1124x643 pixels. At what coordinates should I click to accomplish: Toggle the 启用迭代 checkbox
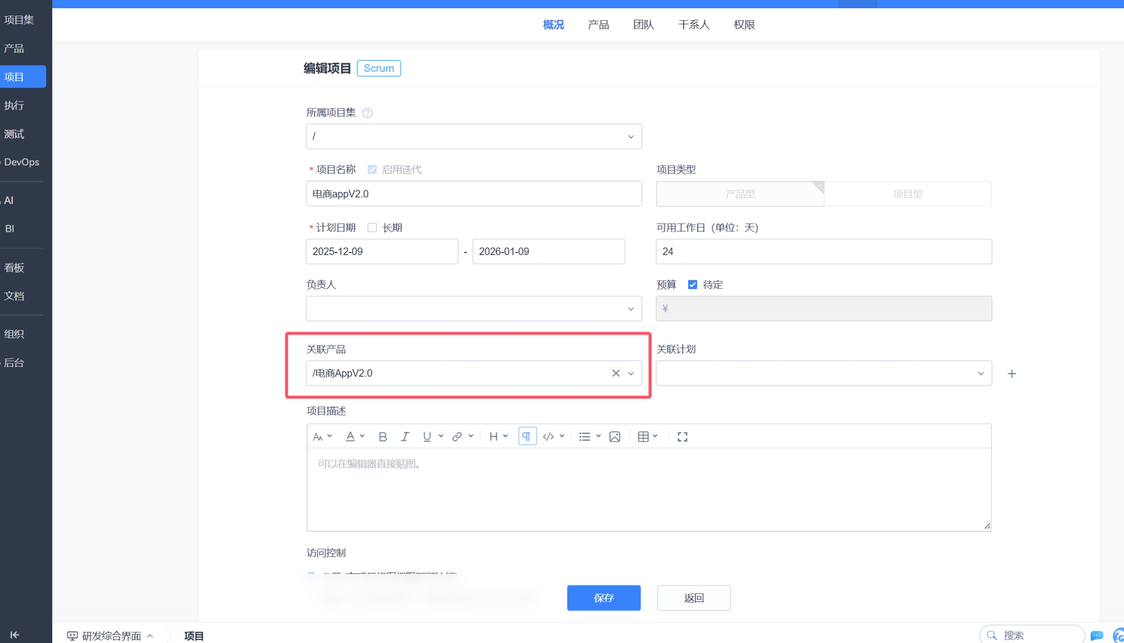coord(372,169)
